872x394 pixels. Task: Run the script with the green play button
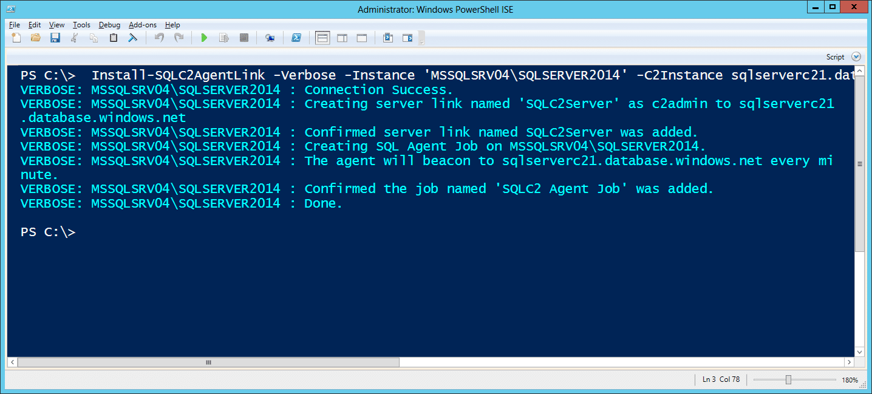[x=204, y=38]
